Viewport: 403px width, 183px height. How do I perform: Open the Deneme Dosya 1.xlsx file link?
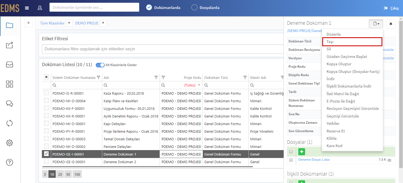click(x=314, y=160)
